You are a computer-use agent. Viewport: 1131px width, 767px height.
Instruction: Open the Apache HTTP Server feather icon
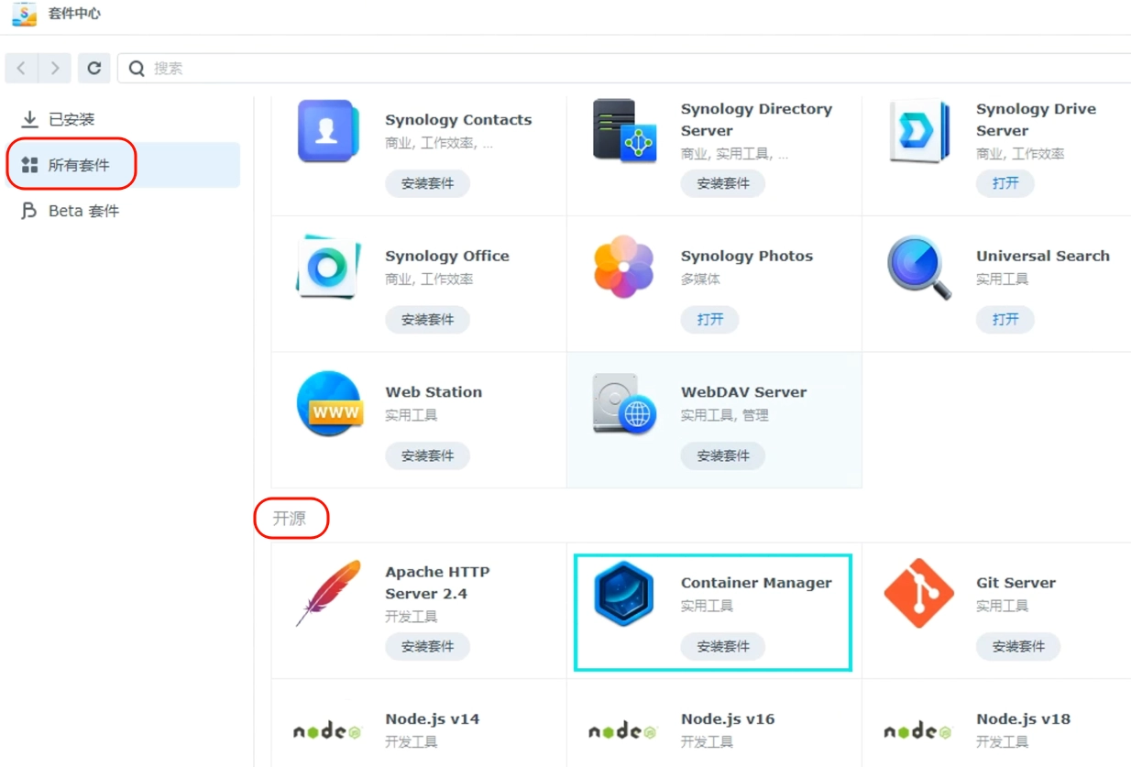click(328, 594)
